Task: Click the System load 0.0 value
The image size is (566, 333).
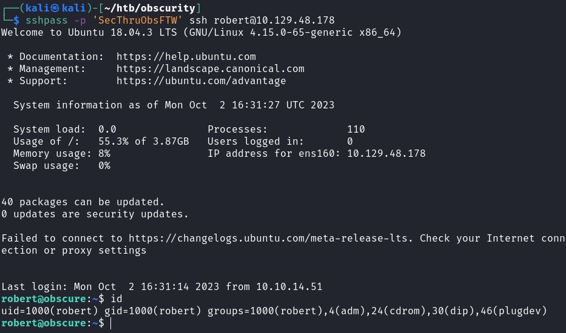Action: [107, 130]
